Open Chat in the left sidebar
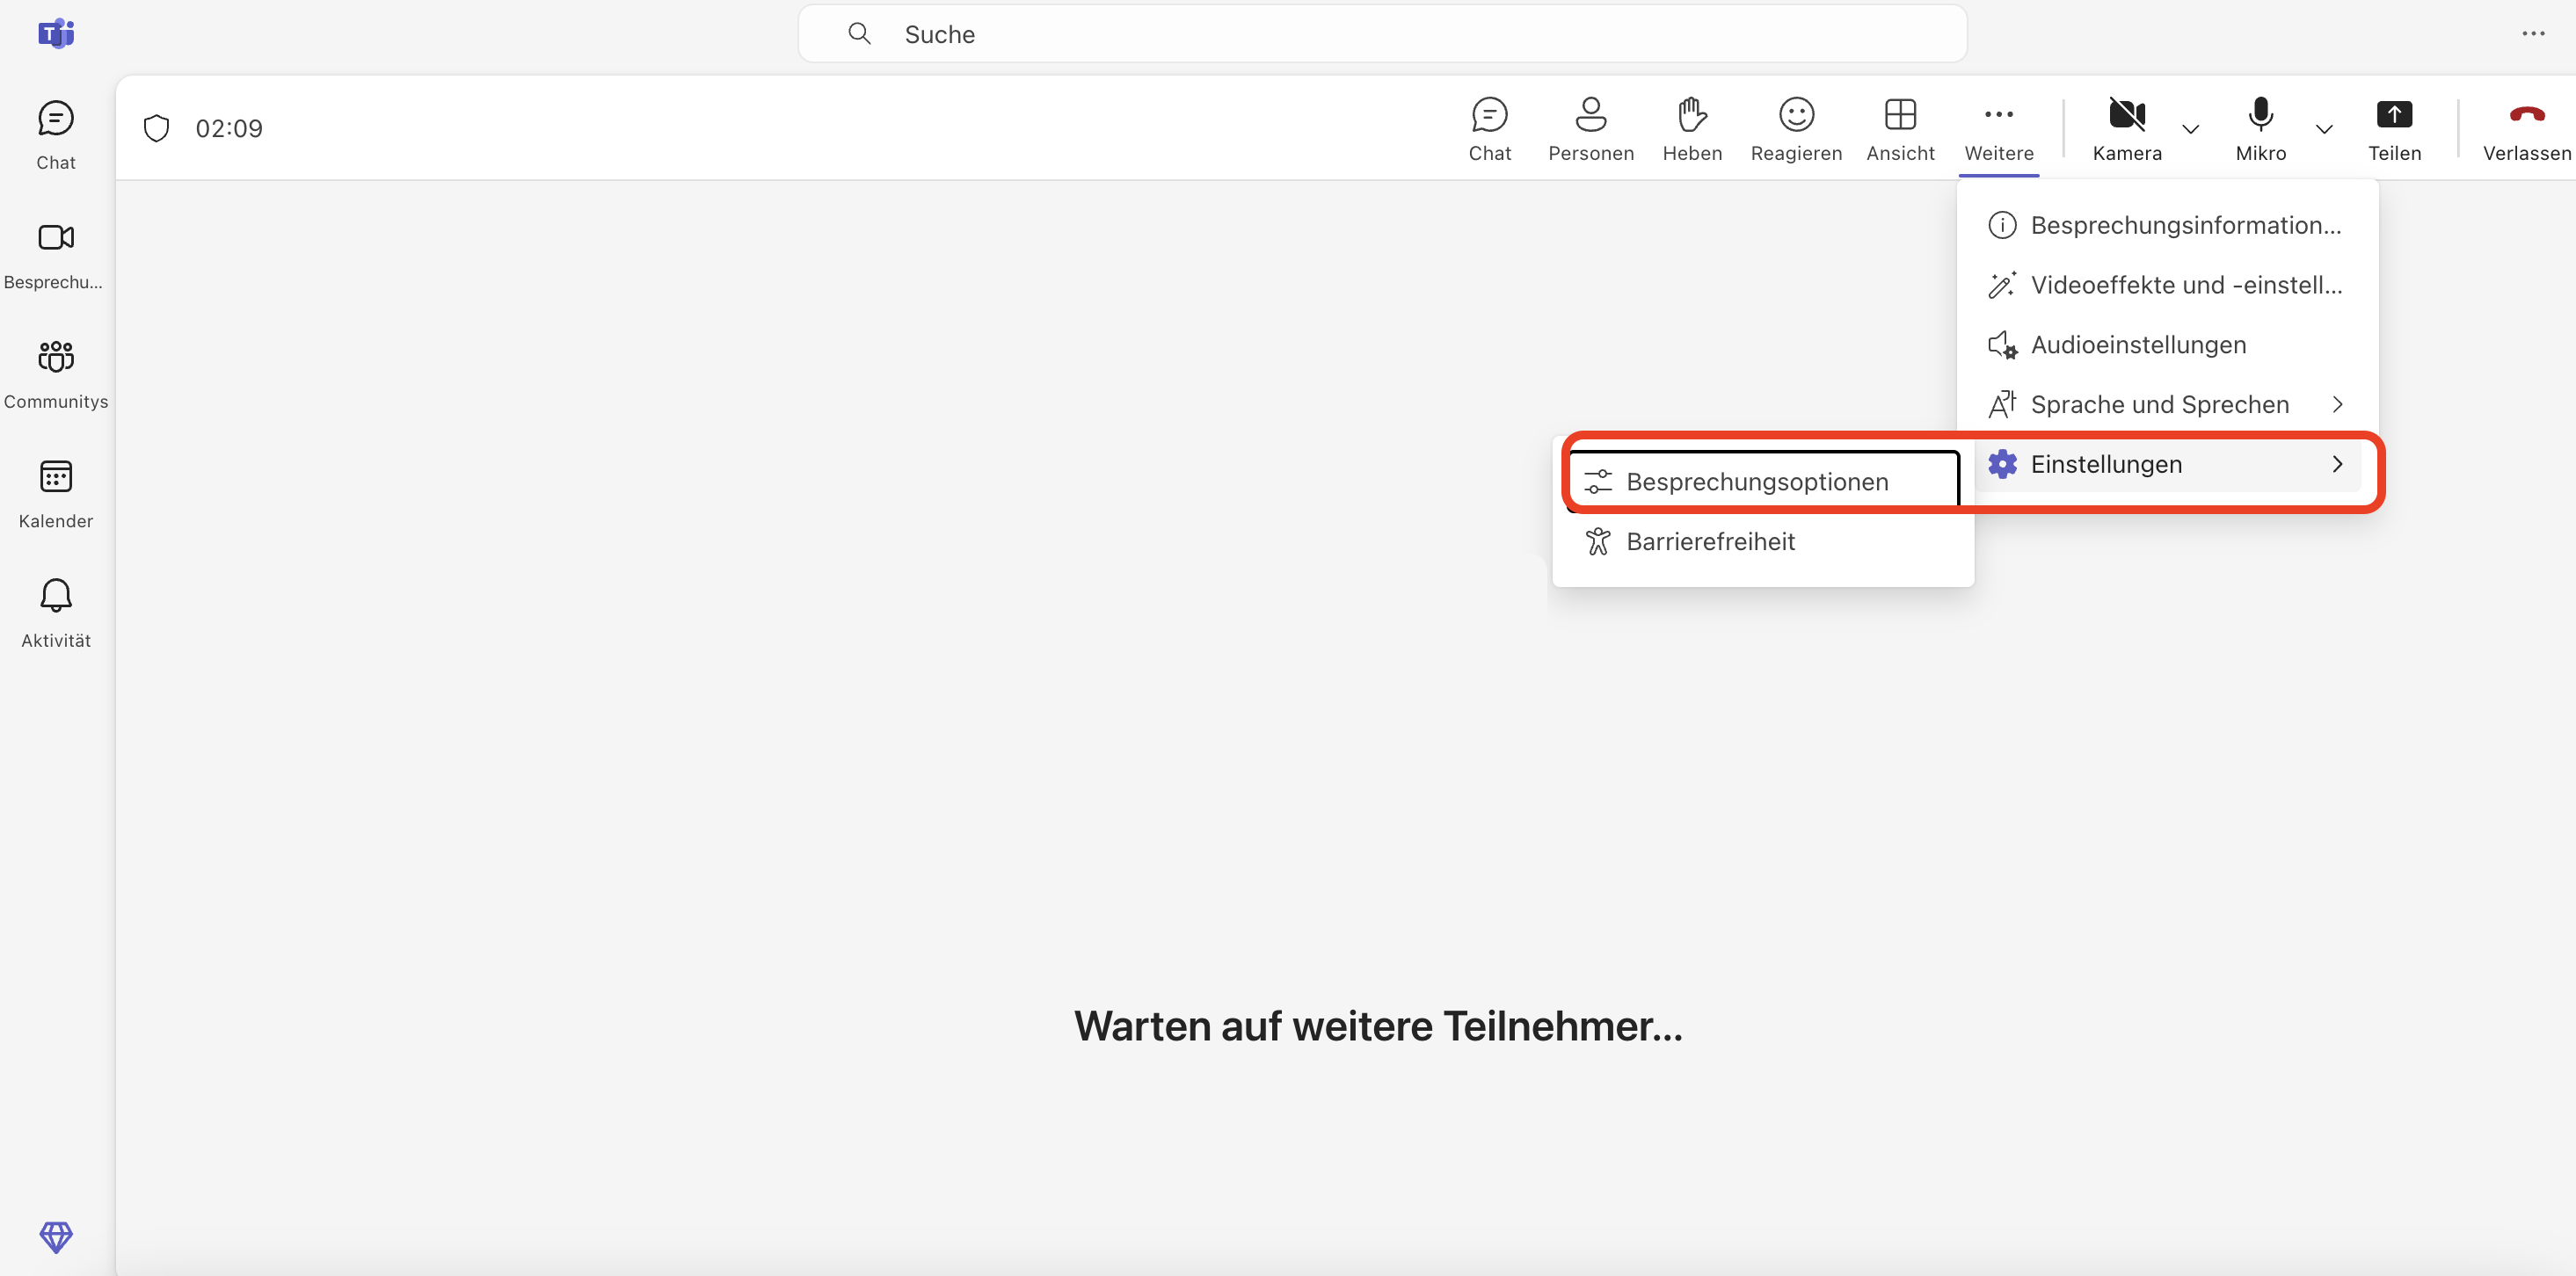The image size is (2576, 1276). [x=55, y=134]
